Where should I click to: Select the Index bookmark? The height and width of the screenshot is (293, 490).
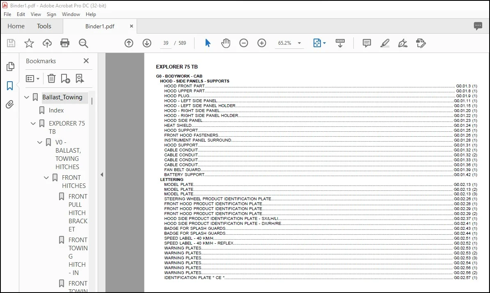pos(56,110)
